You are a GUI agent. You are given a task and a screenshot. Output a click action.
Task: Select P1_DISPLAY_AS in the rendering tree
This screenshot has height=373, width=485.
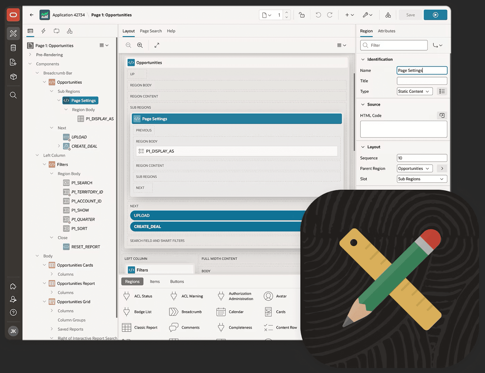click(x=100, y=119)
